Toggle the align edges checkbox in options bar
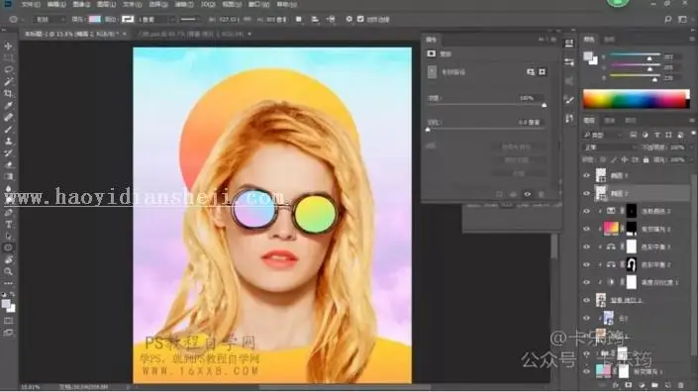698x392 pixels. coord(360,19)
